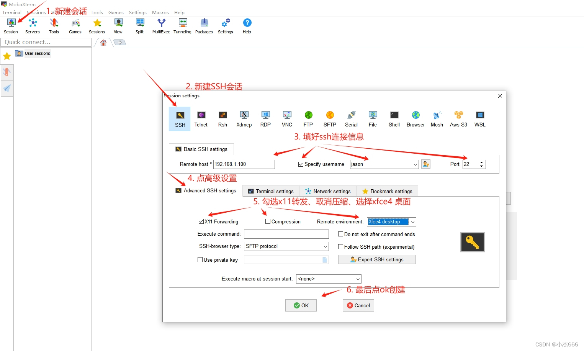Select RDP session type
Screen dimensions: 584x351
pyautogui.click(x=265, y=119)
